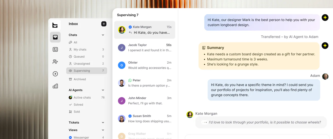Collapse the Views section chevron
This screenshot has width=333, height=139.
tap(103, 130)
